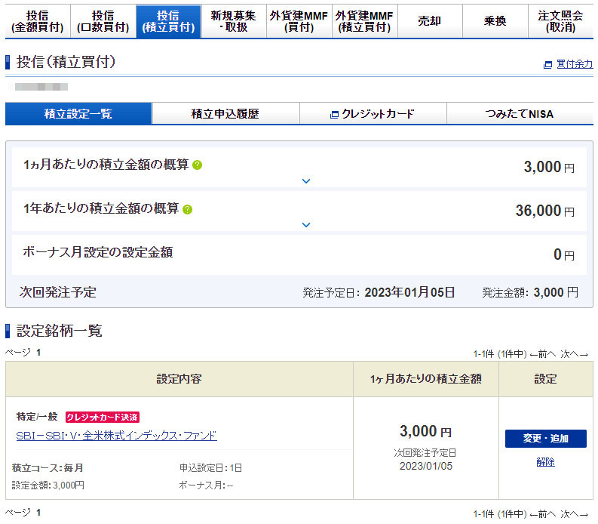Click the 買付余力 popup window icon

547,65
